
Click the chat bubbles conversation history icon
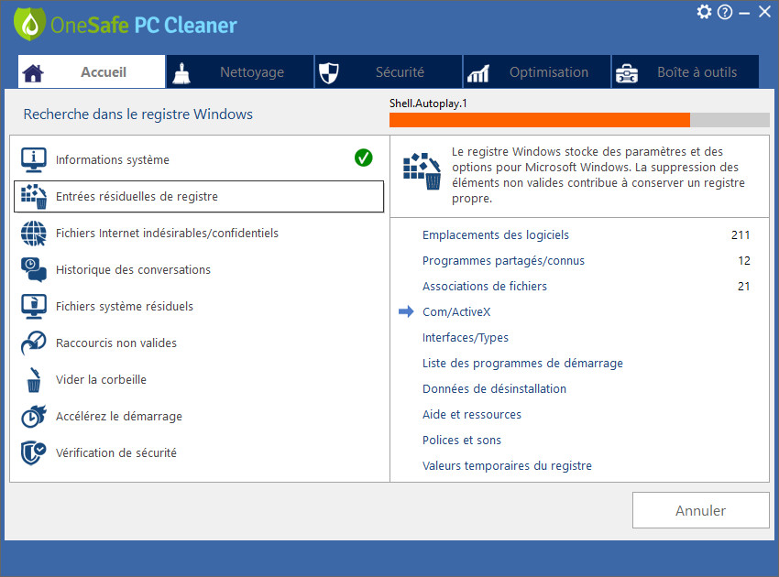click(34, 269)
